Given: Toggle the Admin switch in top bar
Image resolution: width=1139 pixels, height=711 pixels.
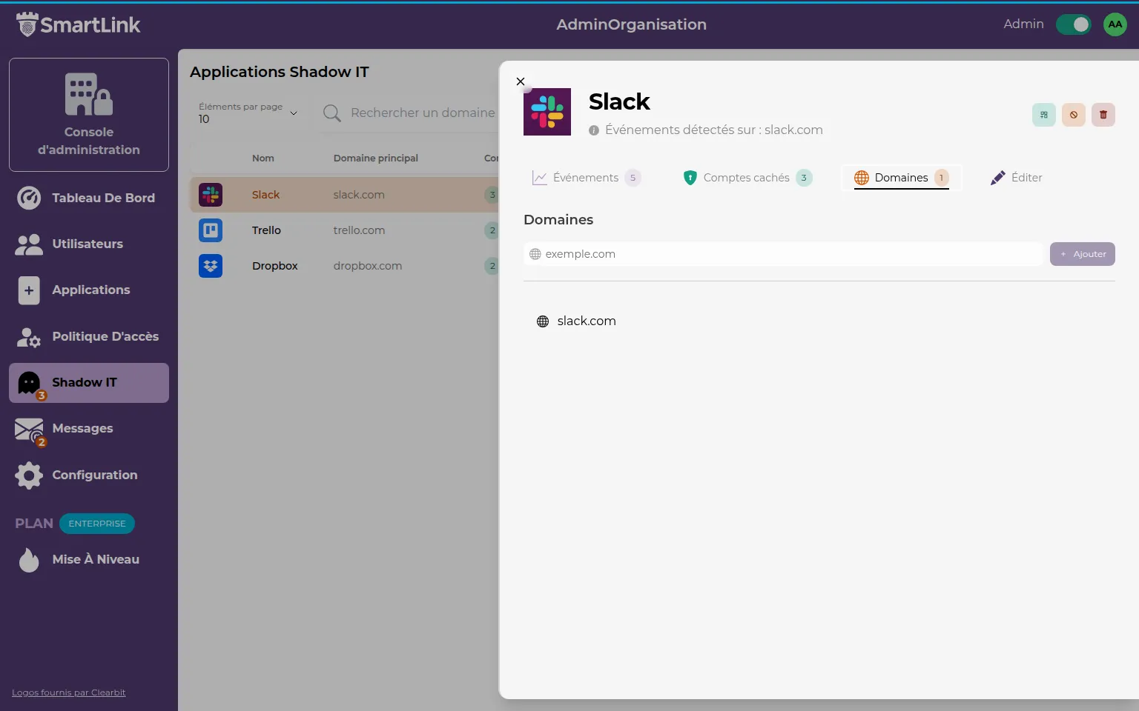Looking at the screenshot, I should (1073, 24).
